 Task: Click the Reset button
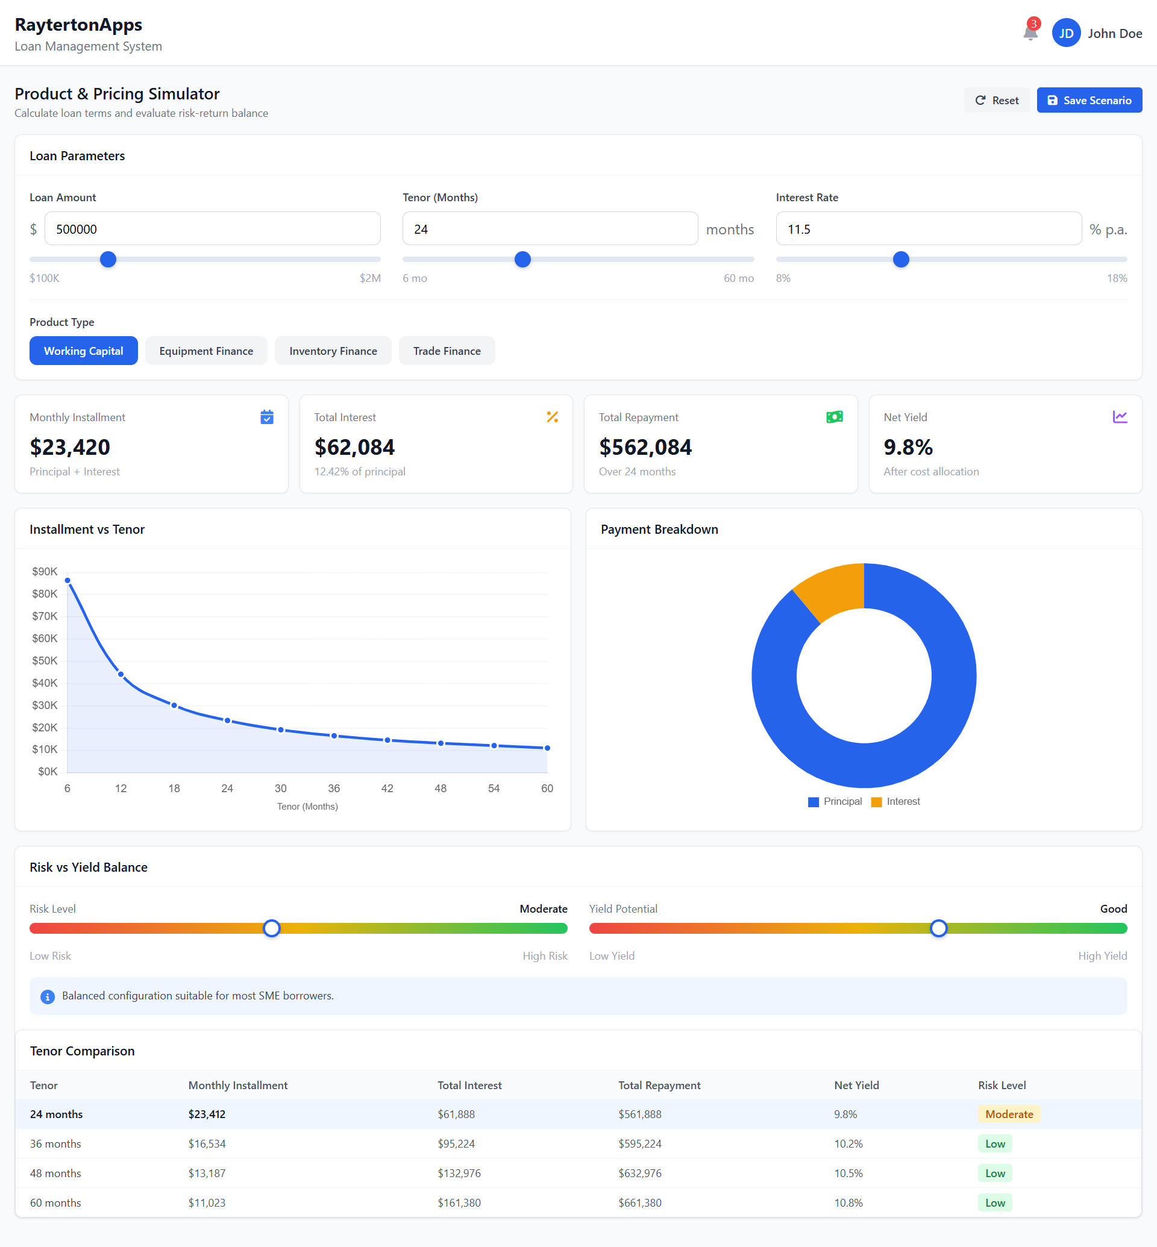pyautogui.click(x=997, y=100)
